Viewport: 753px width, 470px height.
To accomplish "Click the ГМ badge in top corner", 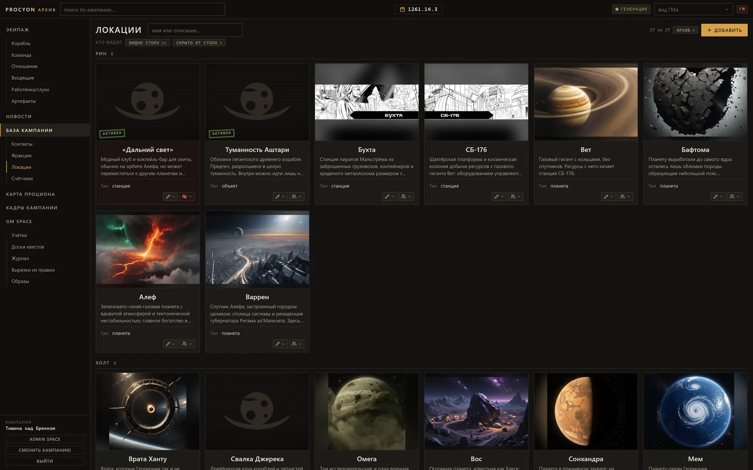I will [x=742, y=9].
